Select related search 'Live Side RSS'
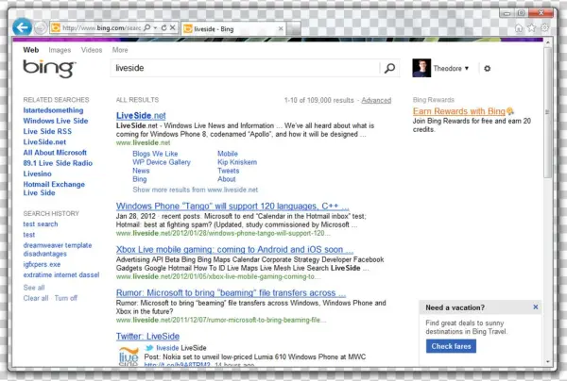The width and height of the screenshot is (567, 381). click(x=47, y=131)
